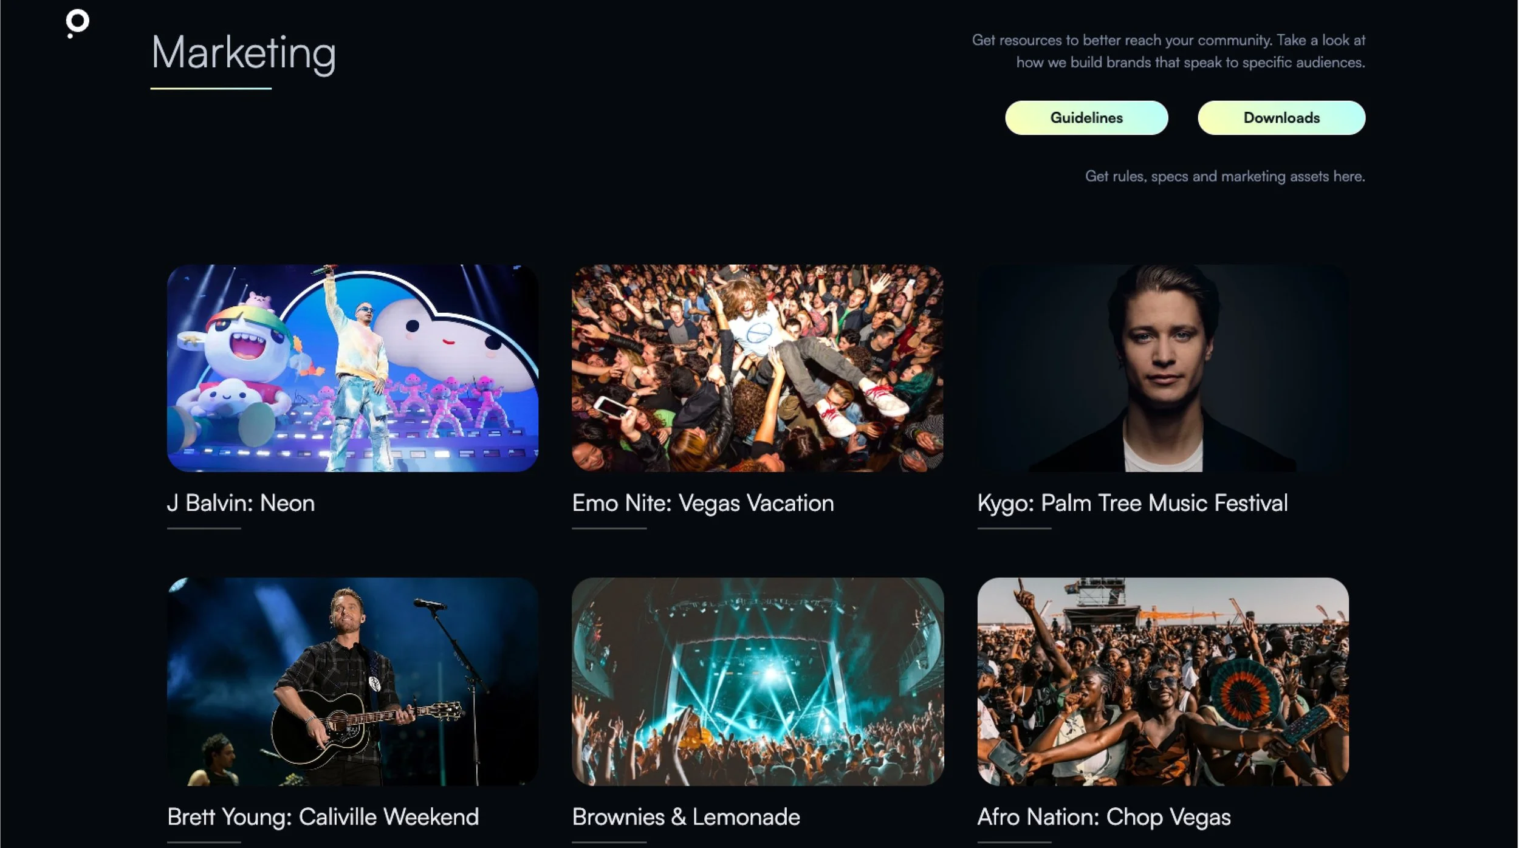Viewport: 1519px width, 848px height.
Task: Open the Kygo portrait thumbnail
Action: click(x=1163, y=368)
